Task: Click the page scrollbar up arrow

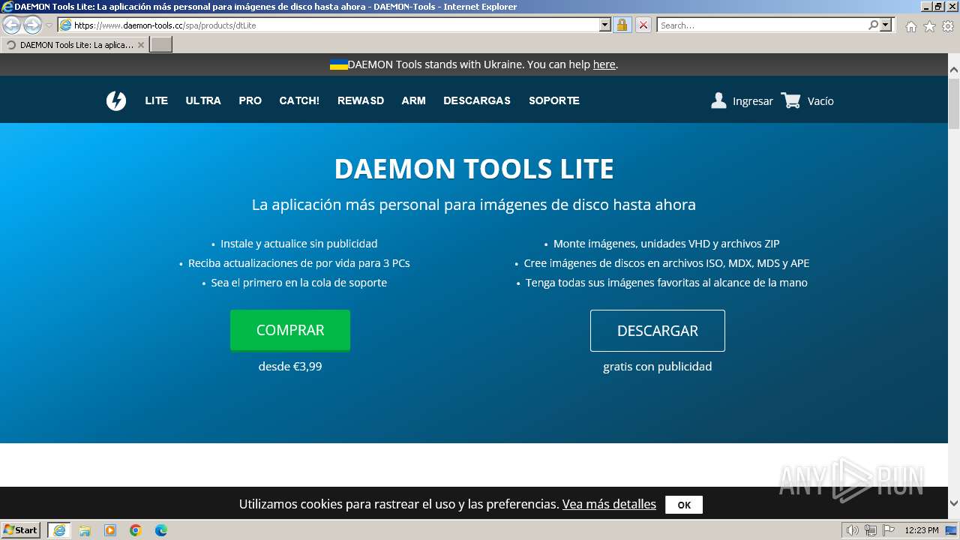Action: pyautogui.click(x=953, y=70)
